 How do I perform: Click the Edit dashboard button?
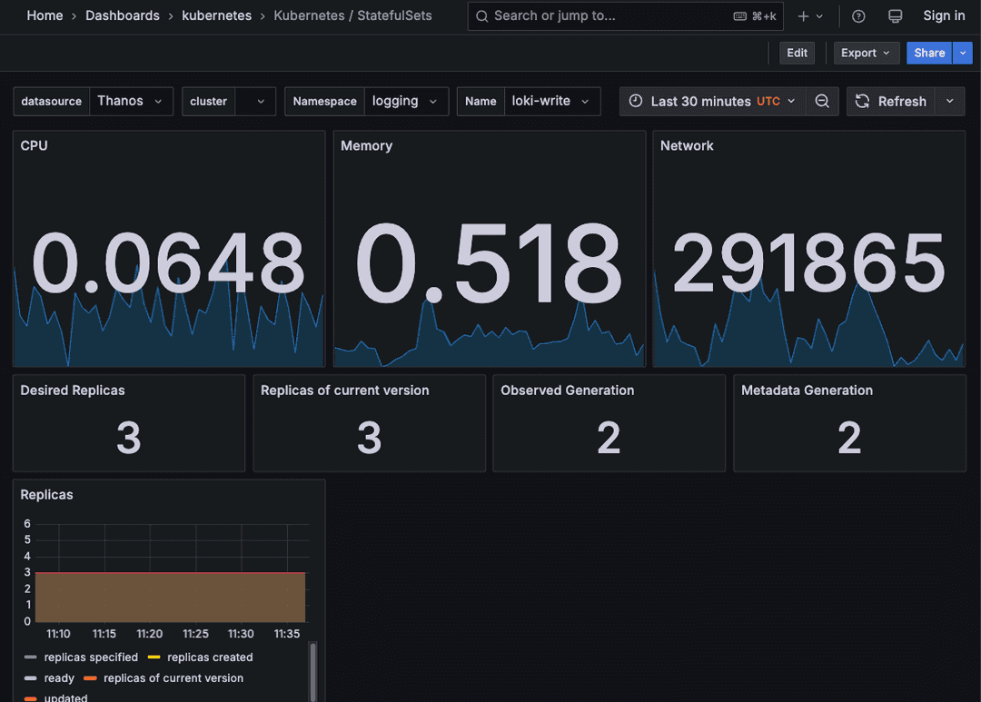(797, 54)
